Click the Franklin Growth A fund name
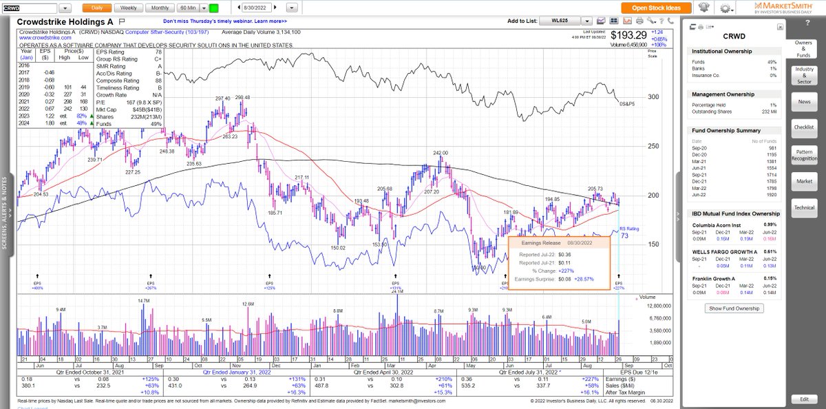The image size is (826, 409). (717, 278)
